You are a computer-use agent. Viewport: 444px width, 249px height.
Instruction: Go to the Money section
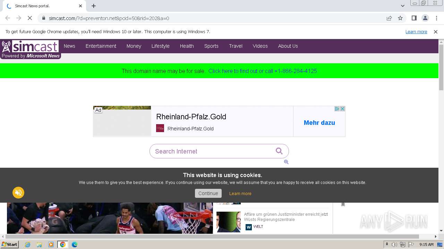pos(134,46)
